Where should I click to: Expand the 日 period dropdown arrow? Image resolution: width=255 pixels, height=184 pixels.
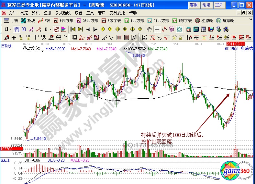[x=11, y=29]
